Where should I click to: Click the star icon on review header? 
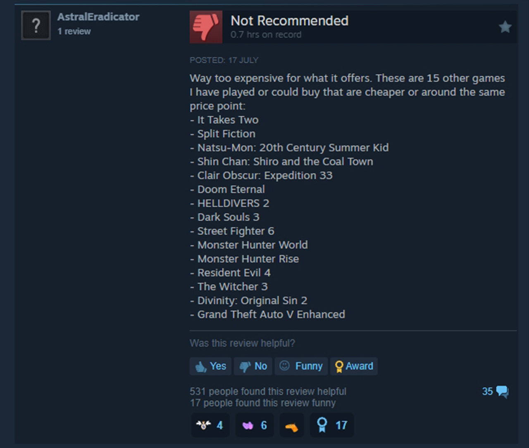[505, 27]
